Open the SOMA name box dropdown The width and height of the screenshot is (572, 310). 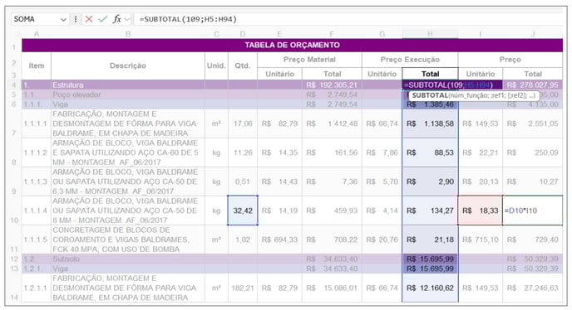coord(63,19)
